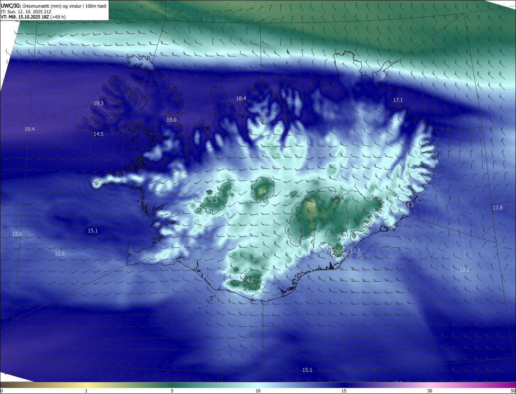
Task: Click the 14.5 value label
Action: [x=98, y=134]
